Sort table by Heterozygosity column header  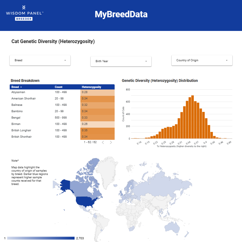pos(91,87)
